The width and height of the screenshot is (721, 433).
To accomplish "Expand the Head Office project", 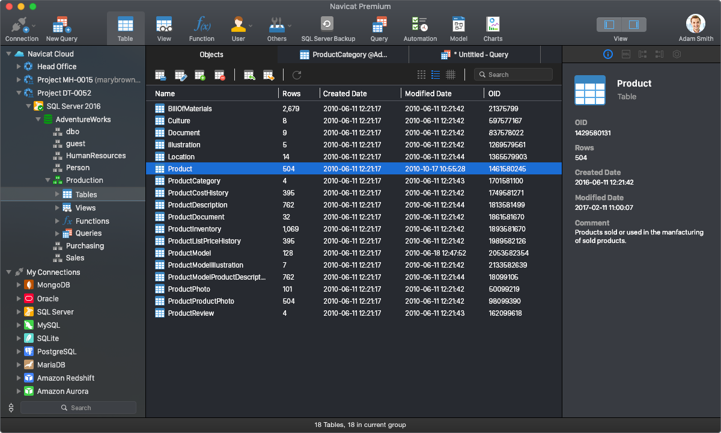I will [x=18, y=67].
